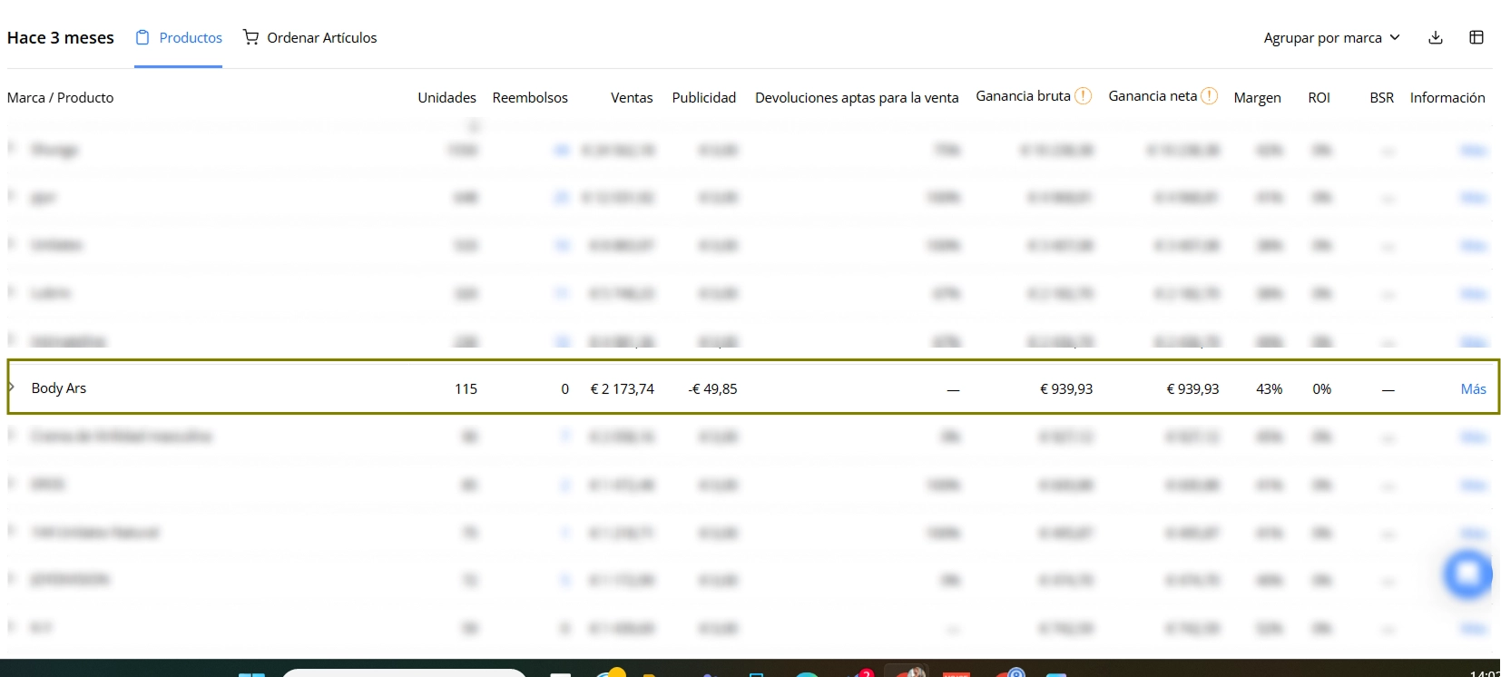Select the Body Ars brand name
Screen dimensions: 1501x677
click(59, 388)
